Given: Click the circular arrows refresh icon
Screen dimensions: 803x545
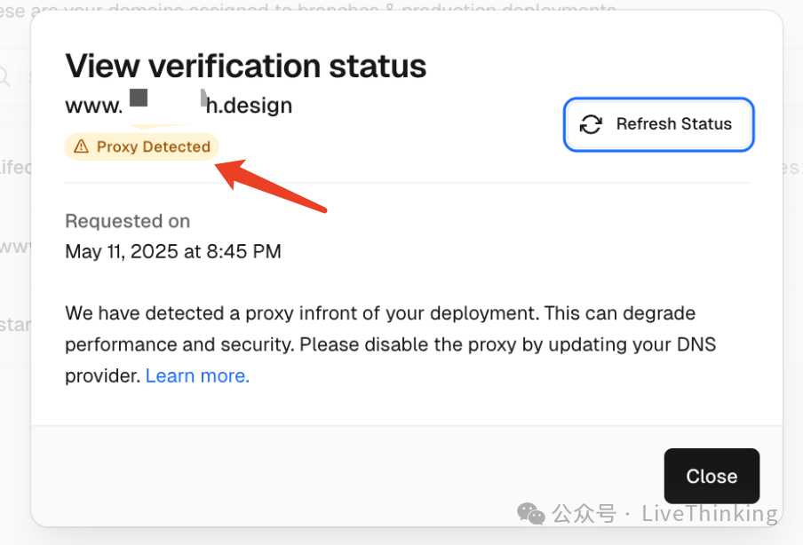Looking at the screenshot, I should (x=591, y=124).
